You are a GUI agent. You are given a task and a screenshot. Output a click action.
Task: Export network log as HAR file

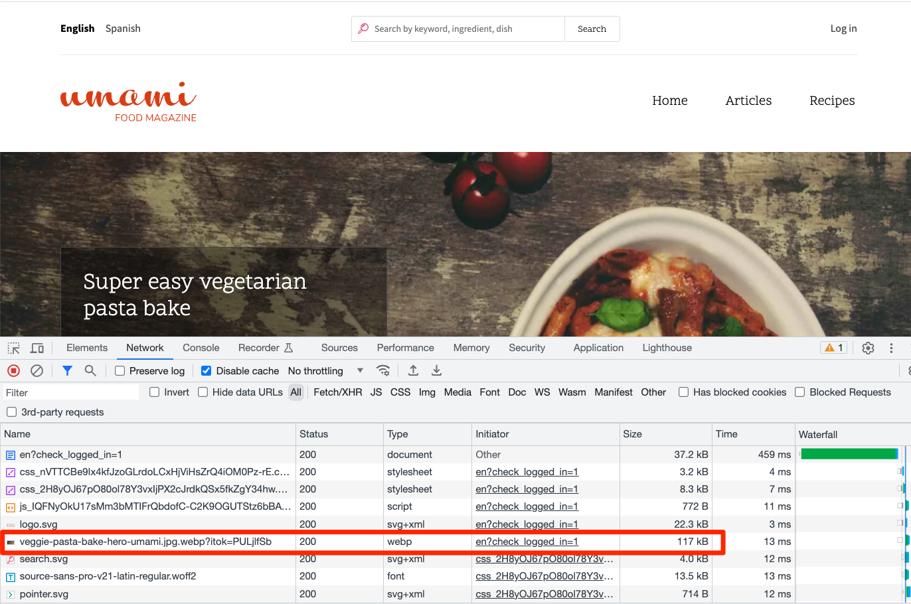436,370
